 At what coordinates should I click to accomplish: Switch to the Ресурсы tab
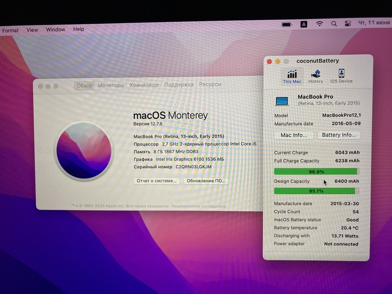(x=210, y=84)
